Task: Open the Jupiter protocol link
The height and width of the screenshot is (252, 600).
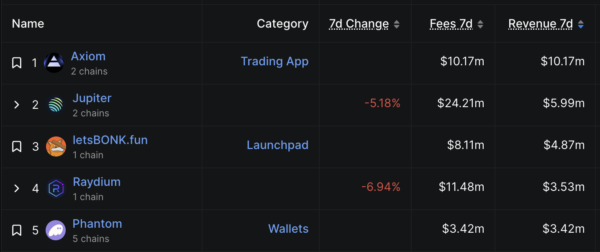Action: [x=92, y=98]
